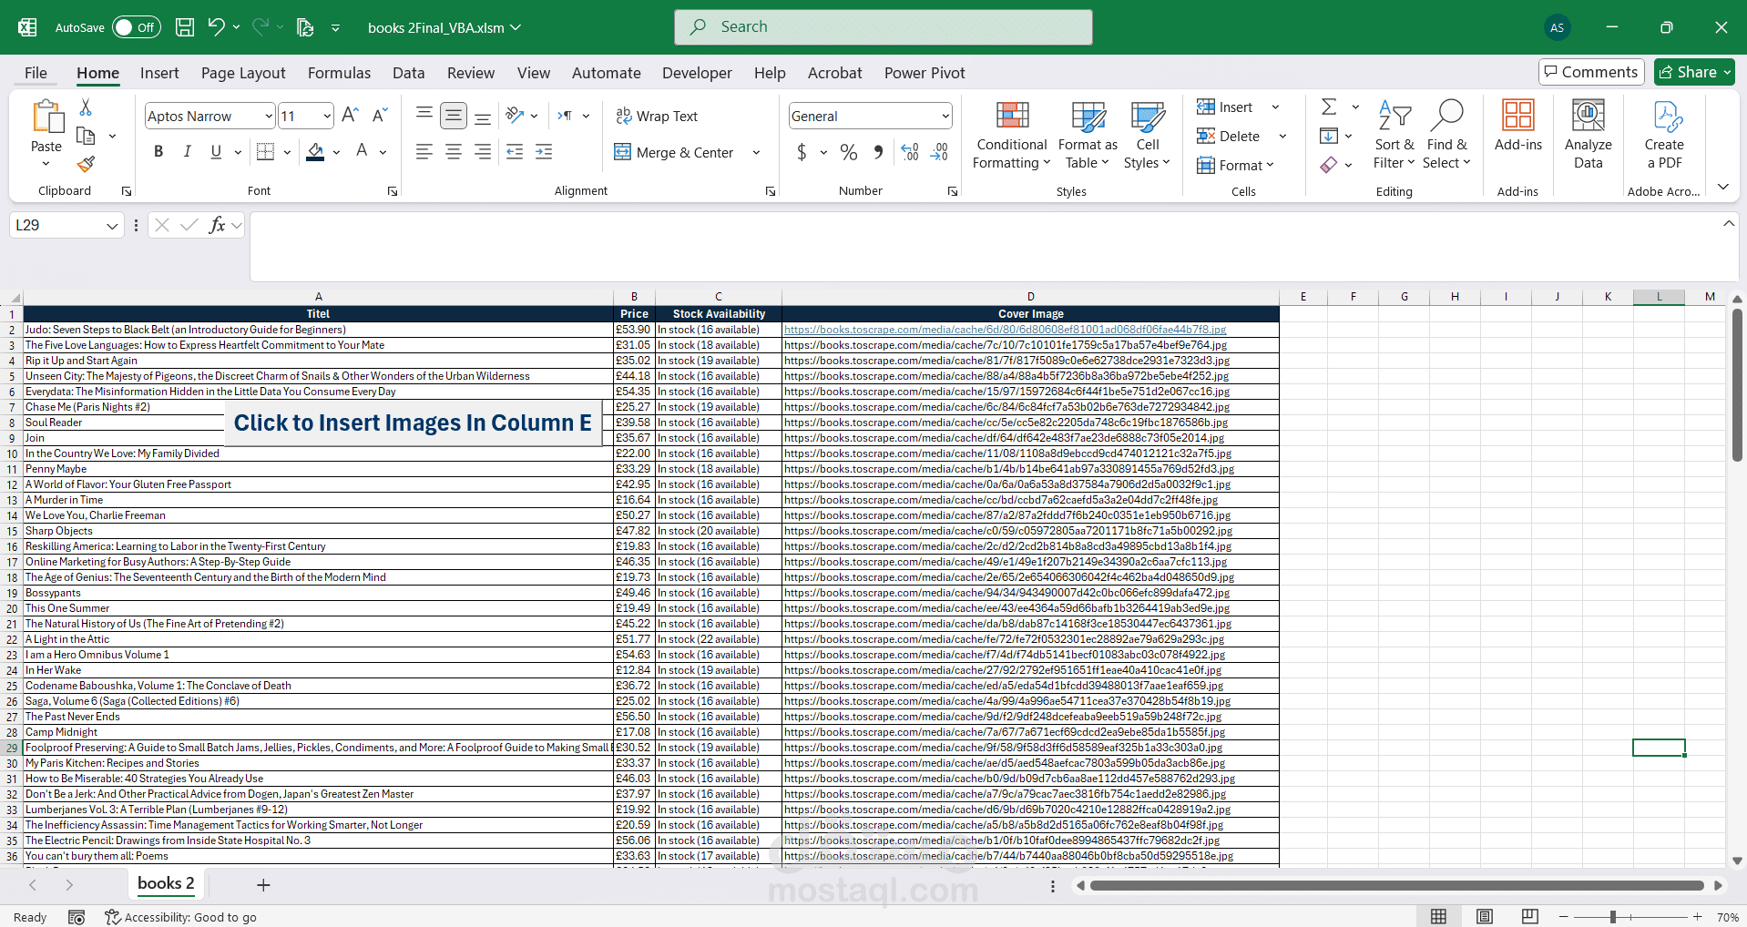Switch to the Developer ribbon tab
The image size is (1747, 927).
click(697, 73)
